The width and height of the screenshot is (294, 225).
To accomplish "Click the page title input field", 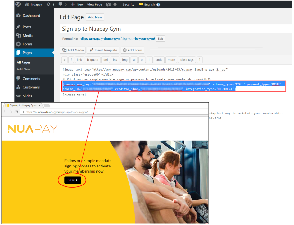I will (x=176, y=29).
